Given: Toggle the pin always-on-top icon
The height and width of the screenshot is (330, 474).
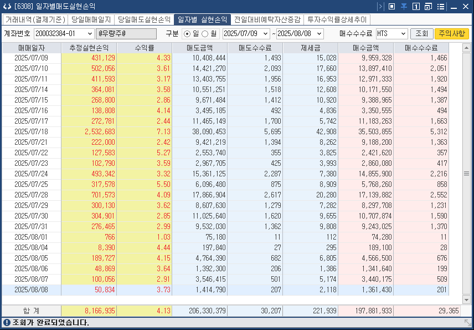Looking at the screenshot, I should tap(404, 7).
